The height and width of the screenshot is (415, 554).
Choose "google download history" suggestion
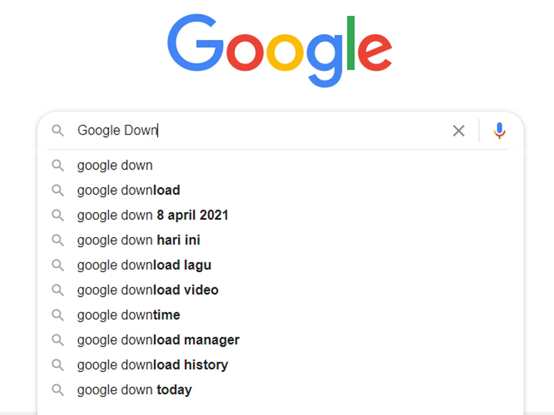click(152, 365)
